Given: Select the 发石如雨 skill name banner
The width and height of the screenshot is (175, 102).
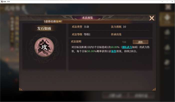Looking at the screenshot, I should 44,28.
